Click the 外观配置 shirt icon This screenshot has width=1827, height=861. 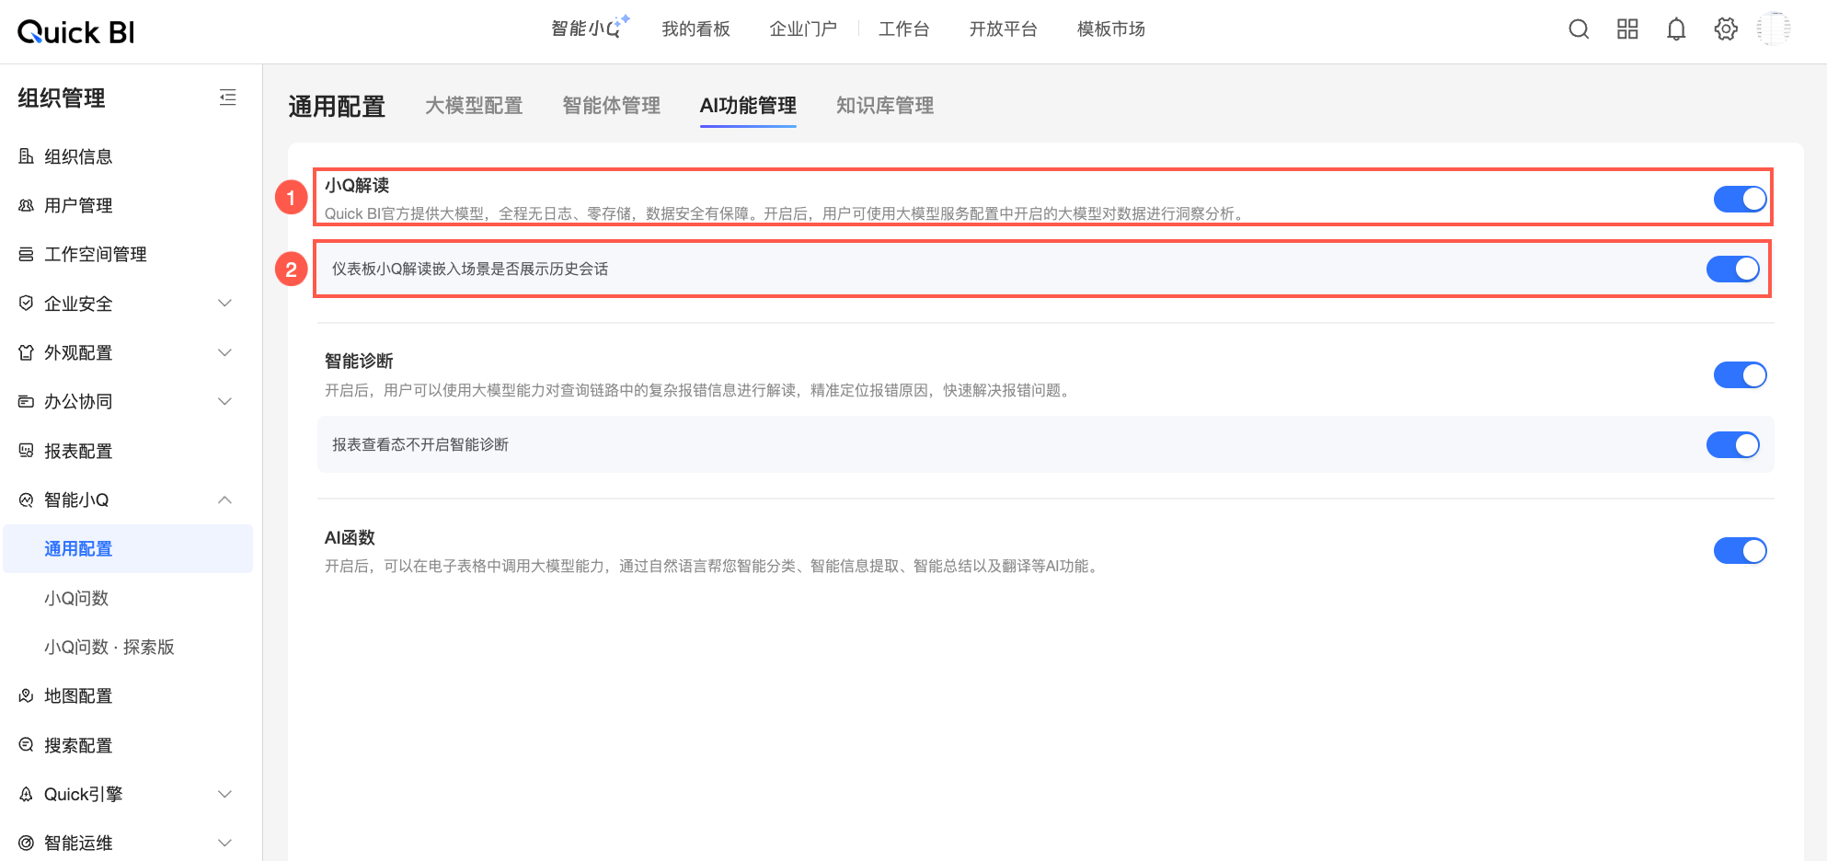pyautogui.click(x=27, y=352)
